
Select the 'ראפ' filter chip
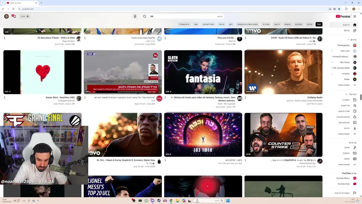[231, 24]
